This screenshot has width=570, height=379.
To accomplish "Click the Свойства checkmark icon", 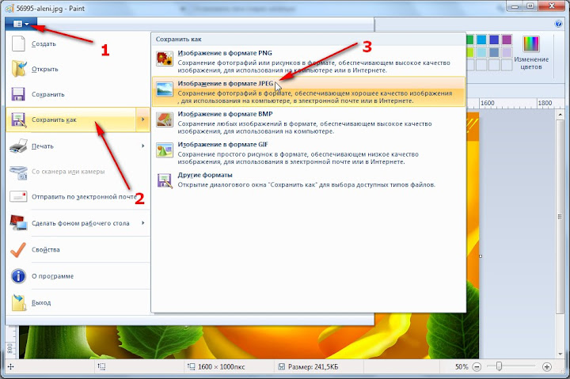I will point(18,250).
